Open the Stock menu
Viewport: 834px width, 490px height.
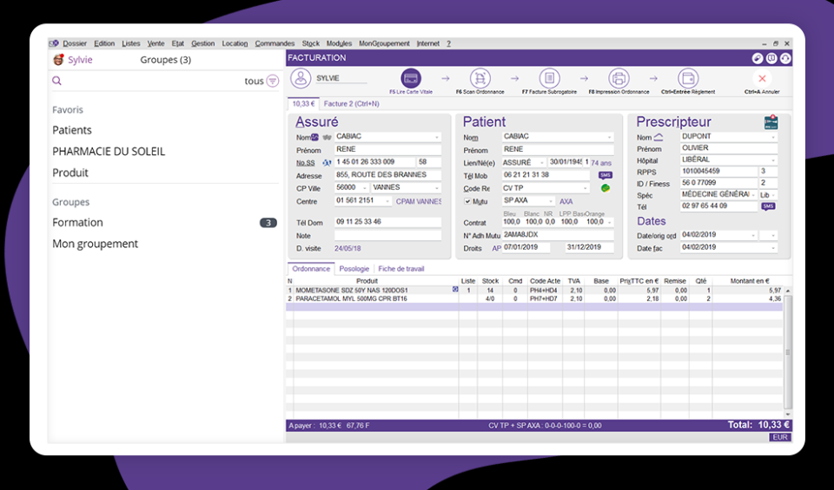click(311, 43)
